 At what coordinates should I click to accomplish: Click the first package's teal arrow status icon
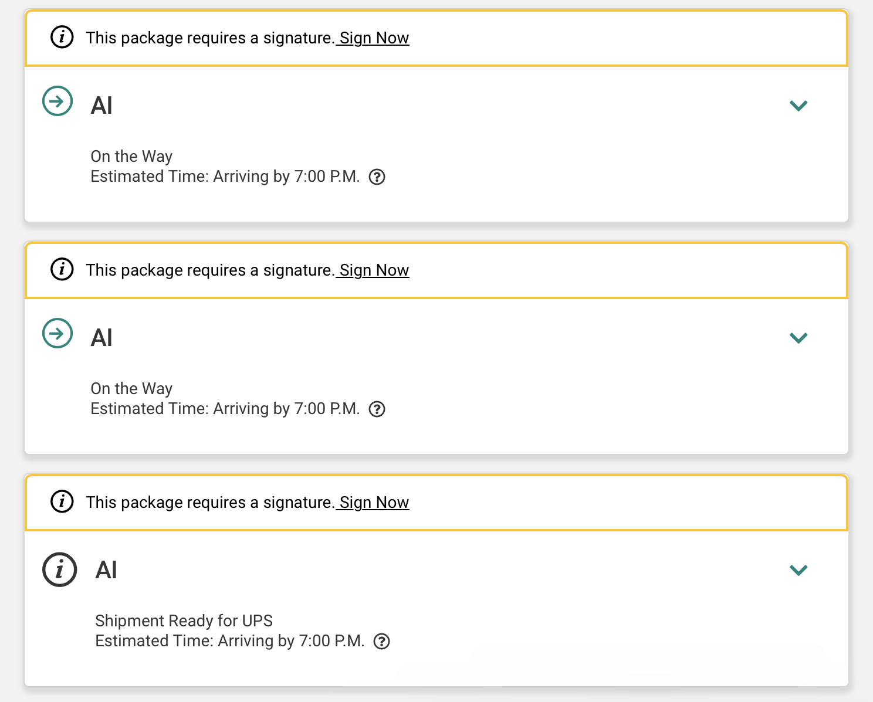(57, 101)
